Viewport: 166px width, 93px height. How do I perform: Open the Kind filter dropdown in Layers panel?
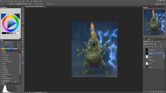(146, 42)
